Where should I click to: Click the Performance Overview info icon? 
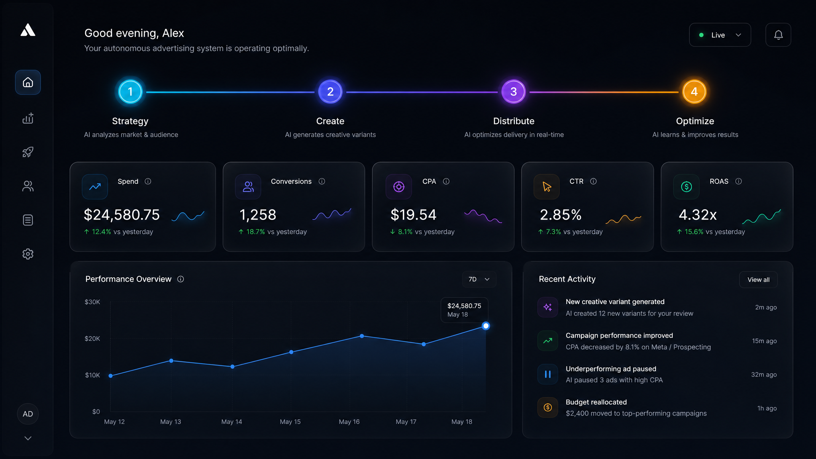pyautogui.click(x=180, y=279)
